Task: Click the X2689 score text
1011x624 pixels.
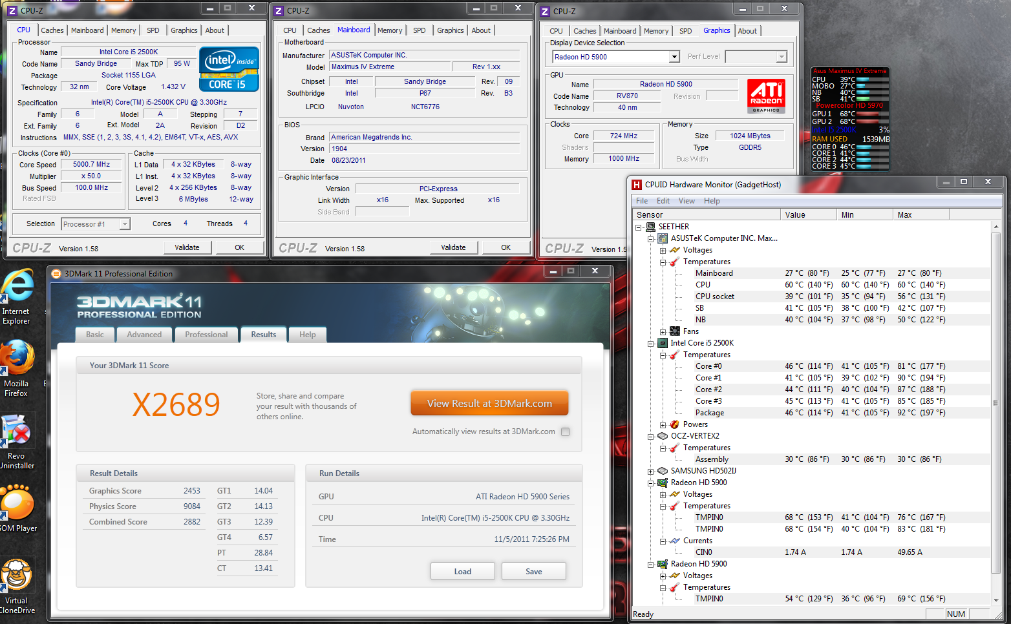Action: (x=176, y=405)
